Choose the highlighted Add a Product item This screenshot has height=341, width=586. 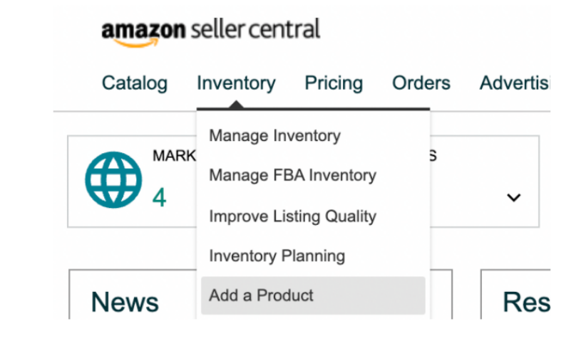[313, 295]
